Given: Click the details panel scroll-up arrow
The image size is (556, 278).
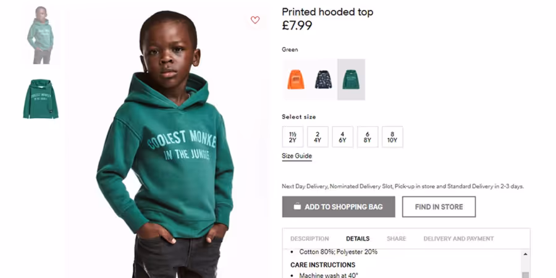Looking at the screenshot, I should (x=525, y=254).
